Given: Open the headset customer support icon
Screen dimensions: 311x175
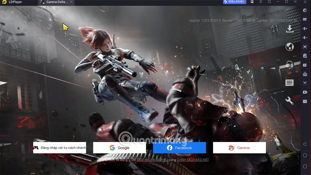Looking at the screenshot, I should pos(290,65).
